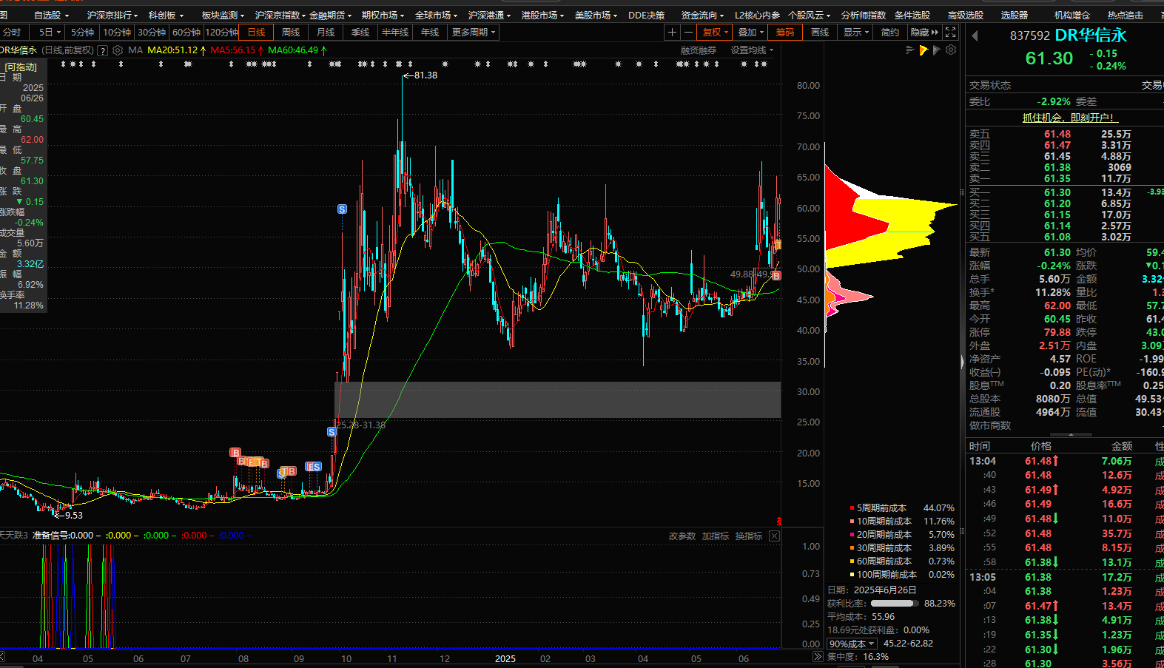The height and width of the screenshot is (668, 1164).
Task: Select the gray play-arrow chip icon
Action: 937,50
